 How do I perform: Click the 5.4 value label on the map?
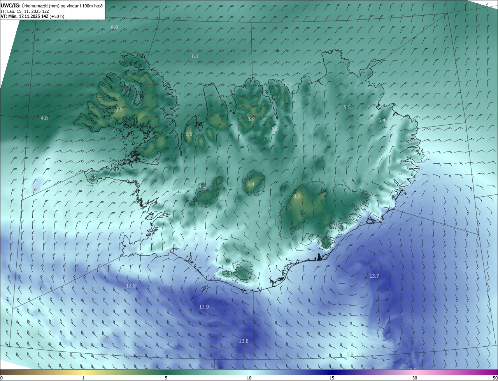382,120
